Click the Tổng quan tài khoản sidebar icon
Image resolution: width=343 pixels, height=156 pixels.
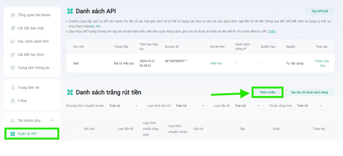(13, 15)
